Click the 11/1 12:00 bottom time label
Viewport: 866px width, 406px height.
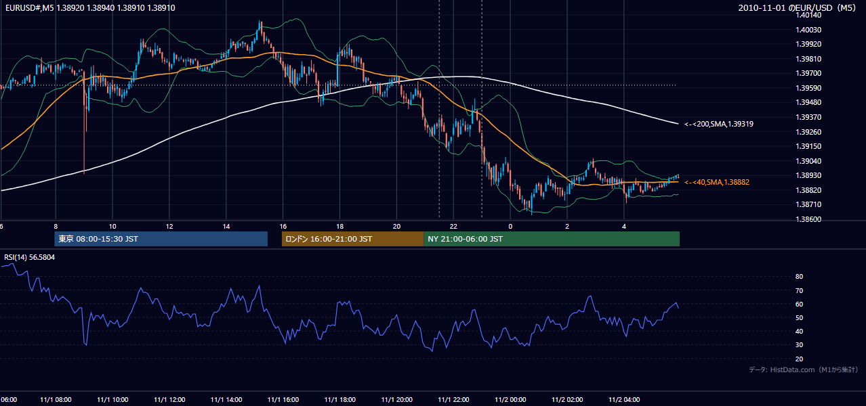click(169, 399)
